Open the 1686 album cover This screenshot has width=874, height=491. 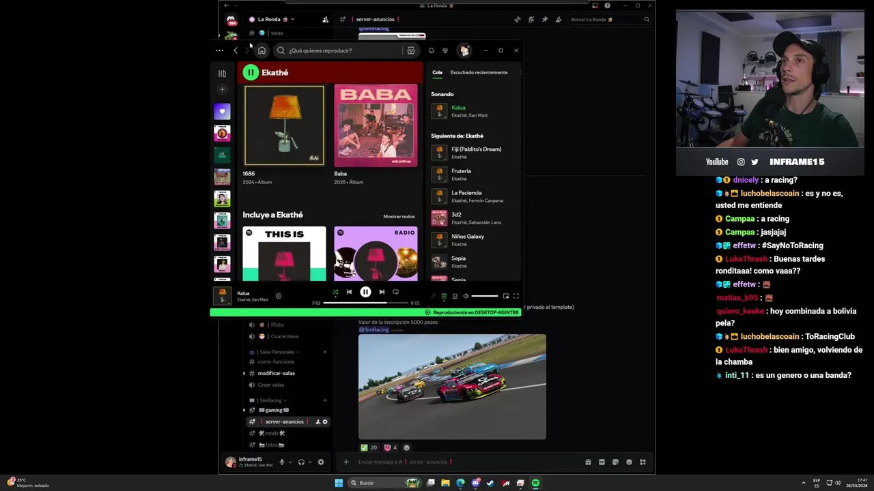tap(284, 125)
